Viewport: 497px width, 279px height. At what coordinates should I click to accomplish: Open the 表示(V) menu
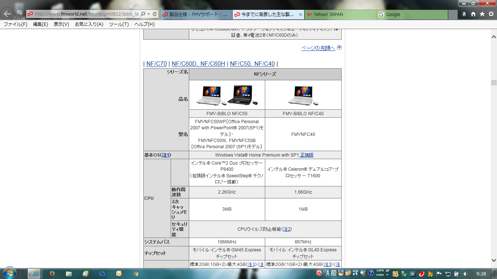click(x=61, y=24)
